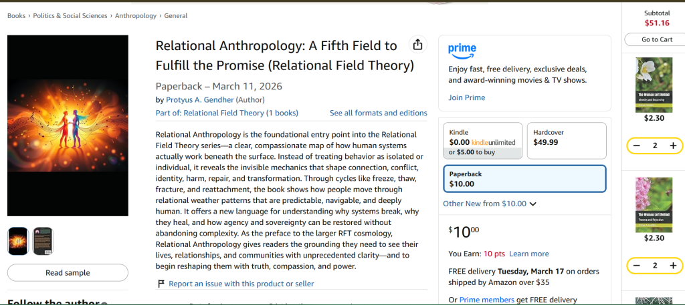Open Politics & Social Sciences breadcrumb
Viewport: 685px width, 305px height.
point(70,16)
